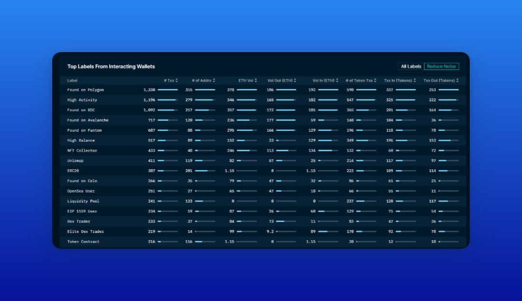The image size is (522, 301).
Task: Select the High Activity label row
Action: (263, 100)
